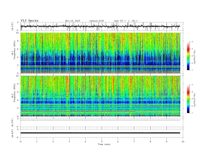Click the ch.1 voltage waveform trace panel
Image resolution: width=206 pixels, height=159 pixels.
click(102, 26)
